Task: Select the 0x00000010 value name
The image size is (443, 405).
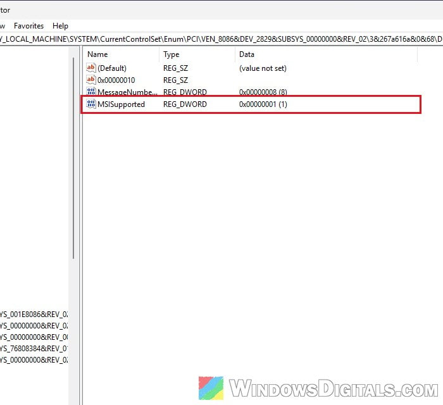Action: coord(116,80)
